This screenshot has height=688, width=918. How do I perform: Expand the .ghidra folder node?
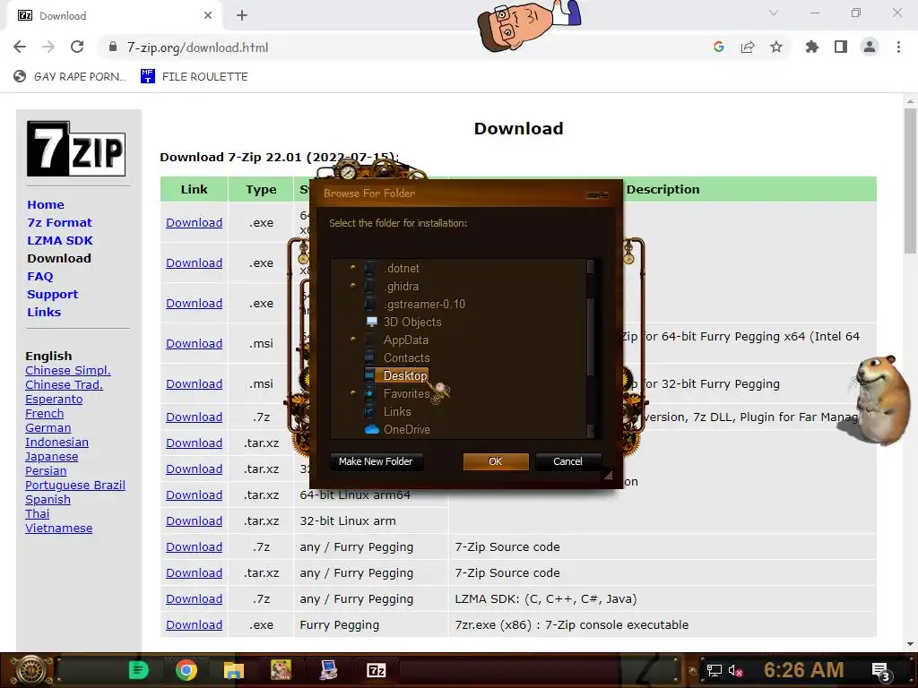[x=352, y=286]
